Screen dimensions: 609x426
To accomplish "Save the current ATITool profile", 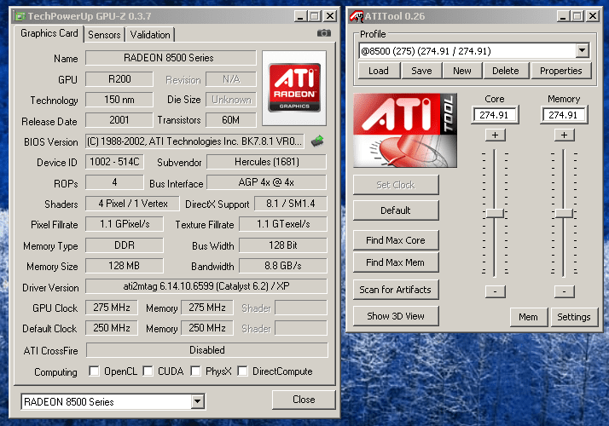I will tap(421, 71).
